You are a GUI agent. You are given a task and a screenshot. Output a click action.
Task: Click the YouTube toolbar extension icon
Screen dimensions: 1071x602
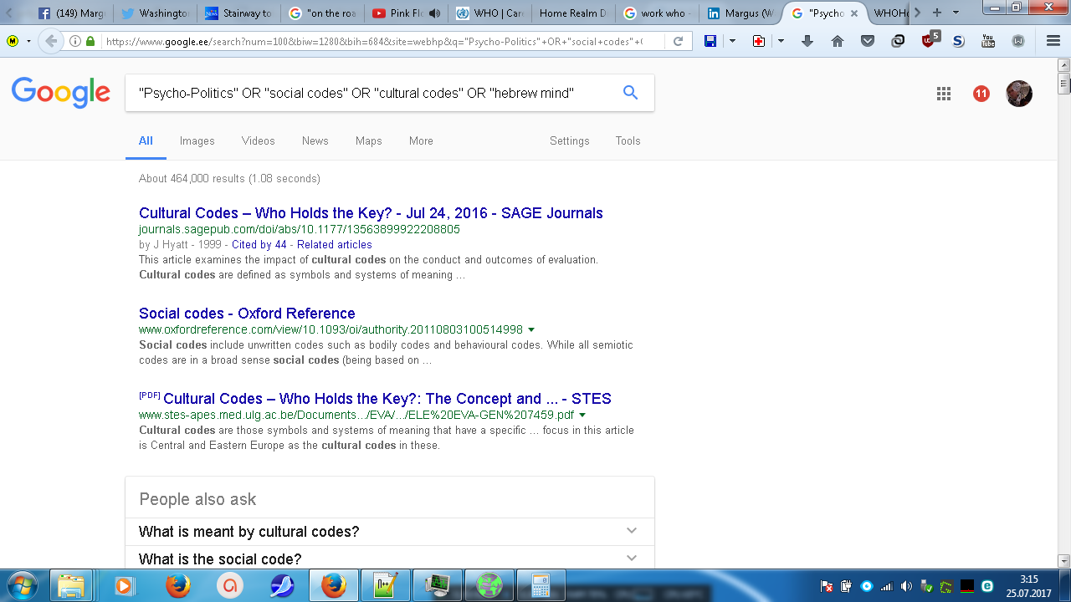988,41
